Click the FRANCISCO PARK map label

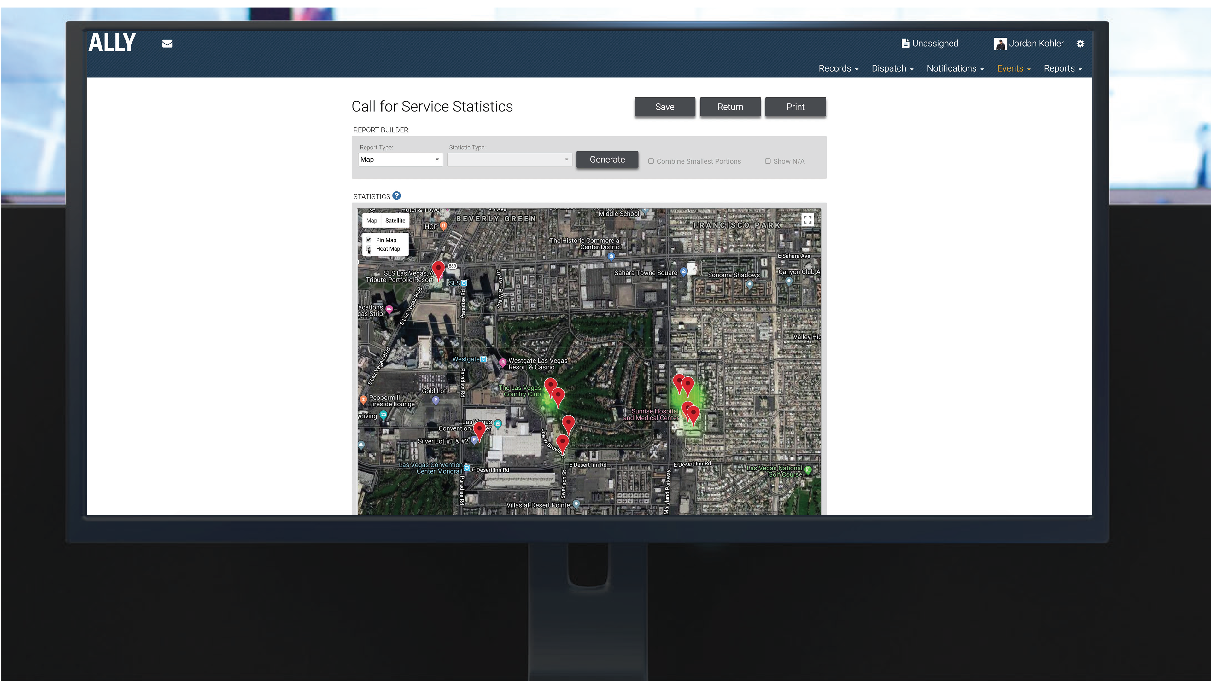click(x=737, y=225)
